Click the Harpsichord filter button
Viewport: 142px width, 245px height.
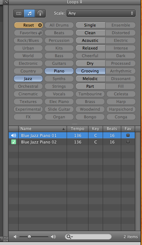[121, 109]
